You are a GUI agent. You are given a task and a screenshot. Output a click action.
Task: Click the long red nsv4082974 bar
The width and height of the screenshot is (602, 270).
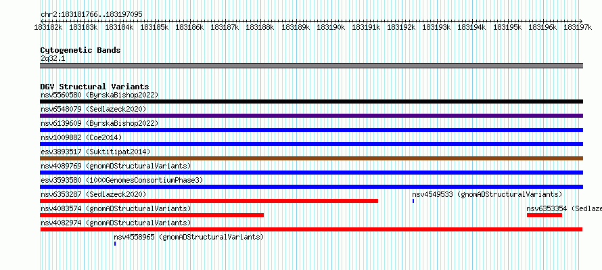point(311,229)
